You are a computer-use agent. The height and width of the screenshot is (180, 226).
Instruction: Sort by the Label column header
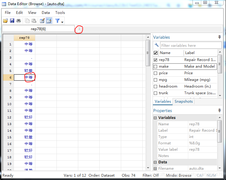(200, 53)
